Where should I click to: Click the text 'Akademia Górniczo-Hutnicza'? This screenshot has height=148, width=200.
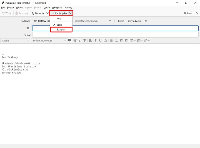pos(21,63)
